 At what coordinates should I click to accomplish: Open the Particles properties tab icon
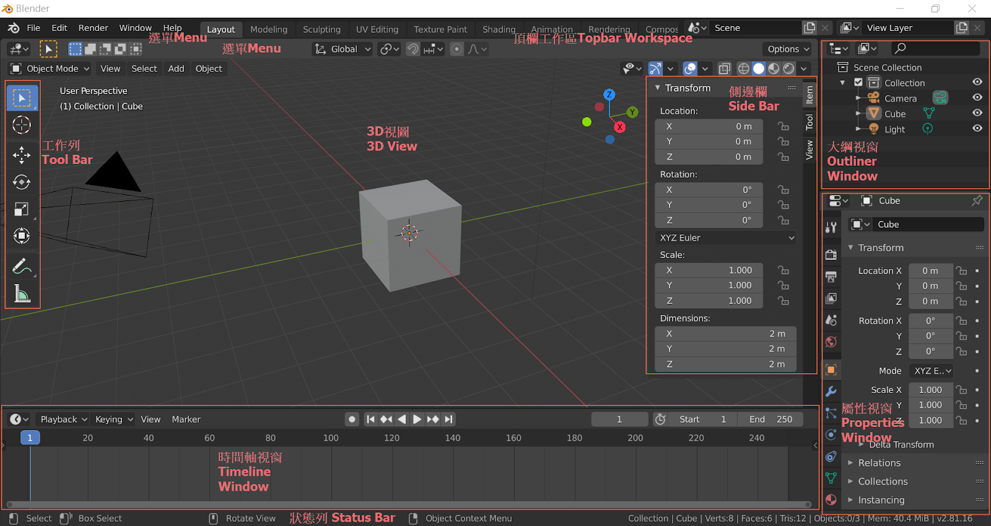pyautogui.click(x=831, y=413)
